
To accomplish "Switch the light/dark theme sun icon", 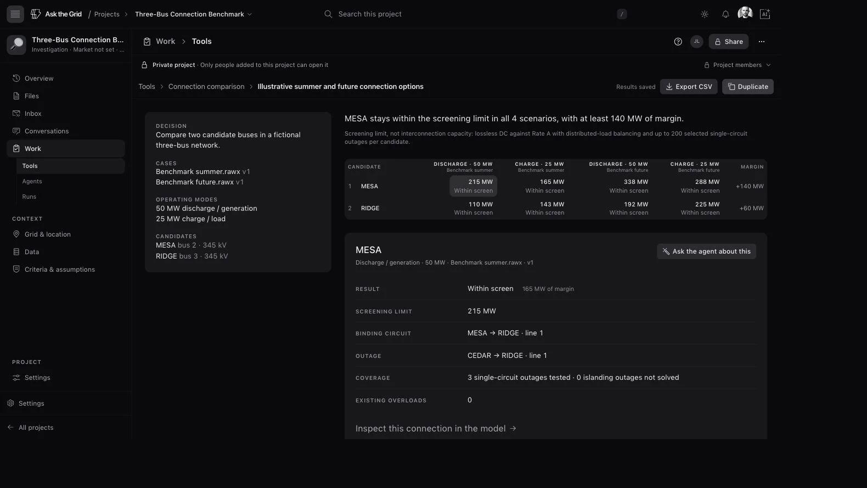I will tap(705, 14).
